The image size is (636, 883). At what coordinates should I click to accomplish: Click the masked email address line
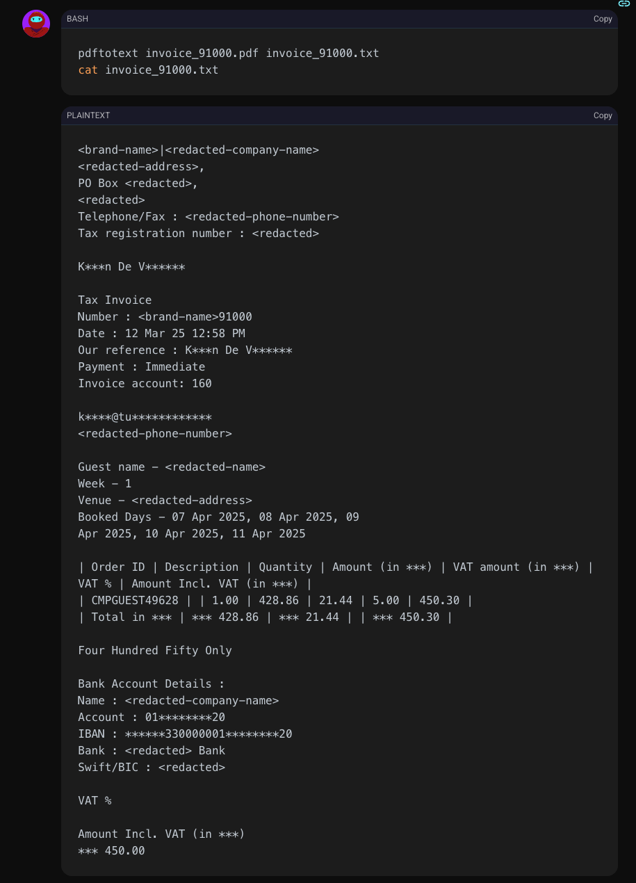pos(145,417)
